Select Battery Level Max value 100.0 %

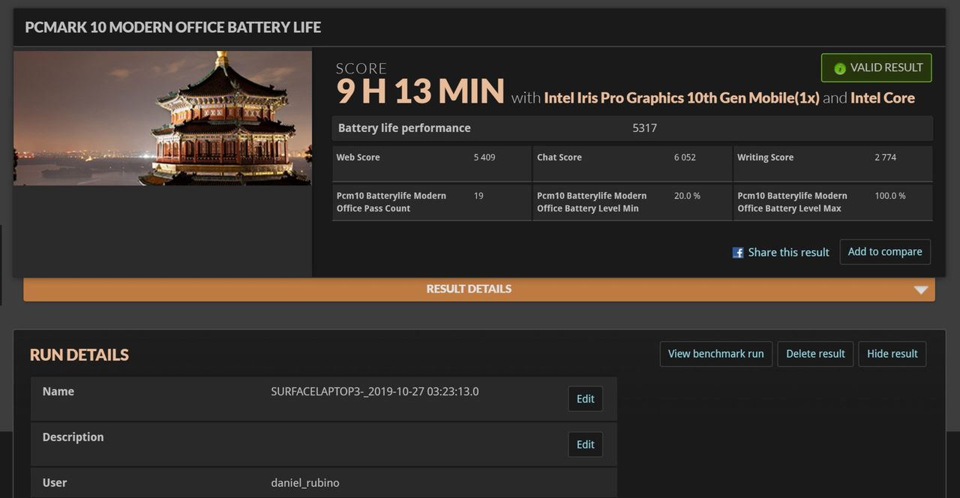[890, 196]
